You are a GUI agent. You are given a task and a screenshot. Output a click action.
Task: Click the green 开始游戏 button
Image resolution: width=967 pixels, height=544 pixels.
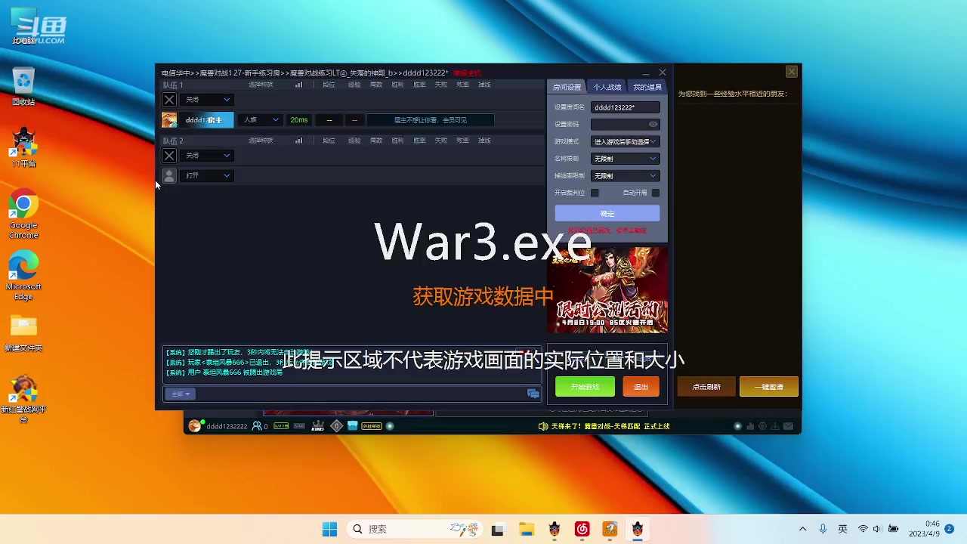coord(585,387)
